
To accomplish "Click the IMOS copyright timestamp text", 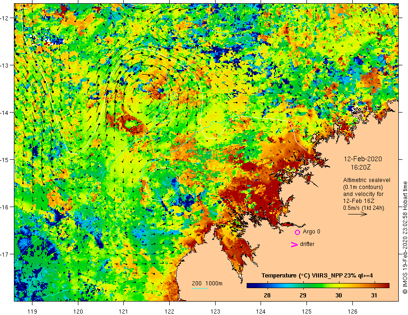I will pos(405,238).
